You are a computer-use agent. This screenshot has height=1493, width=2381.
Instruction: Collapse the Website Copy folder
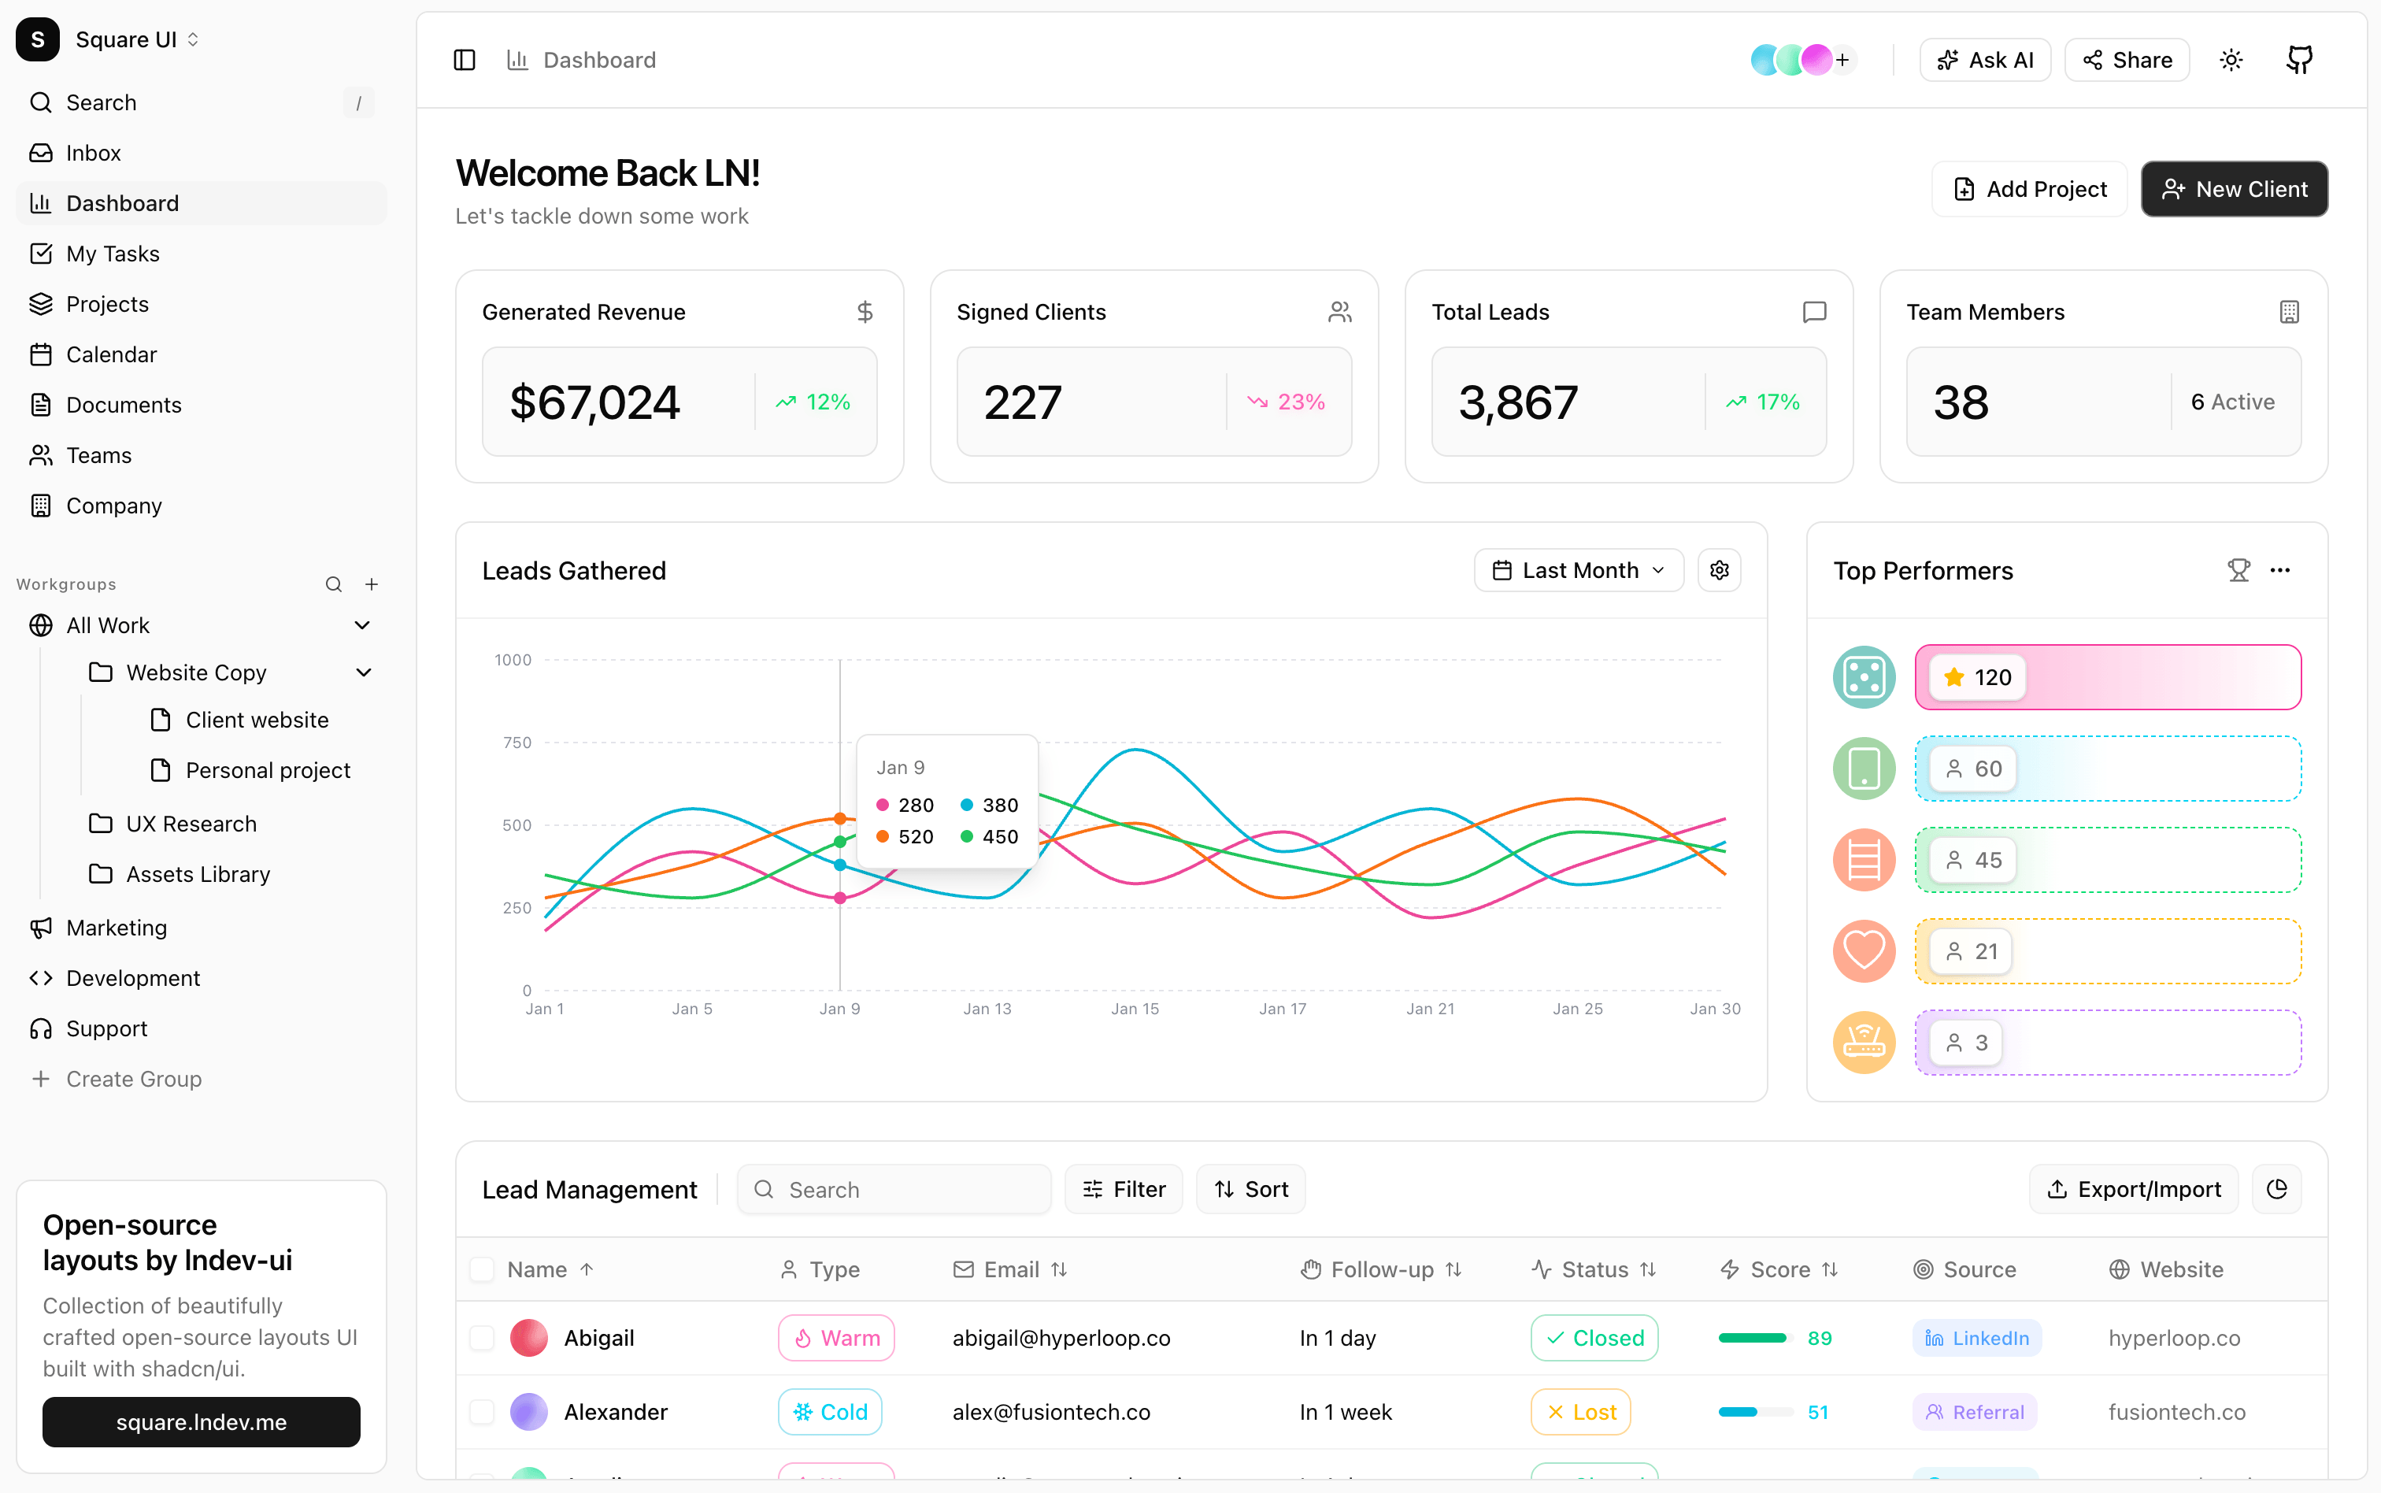point(363,672)
